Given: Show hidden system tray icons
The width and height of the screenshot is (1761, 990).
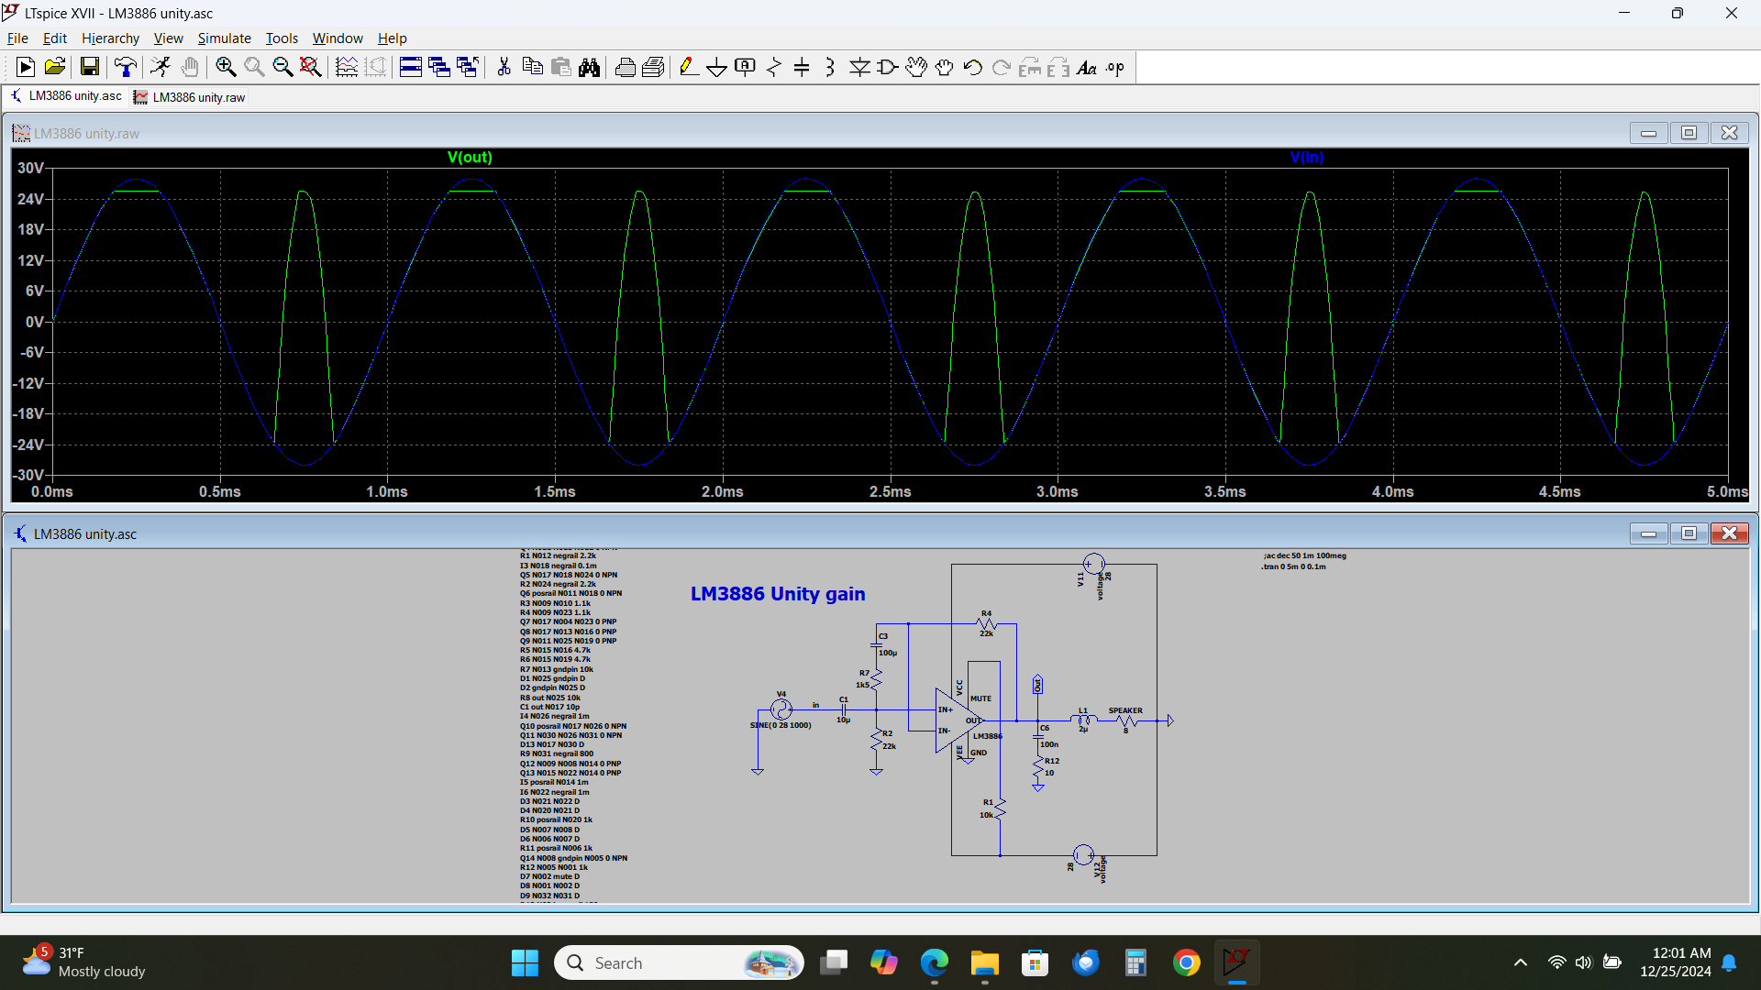Looking at the screenshot, I should coord(1520,962).
